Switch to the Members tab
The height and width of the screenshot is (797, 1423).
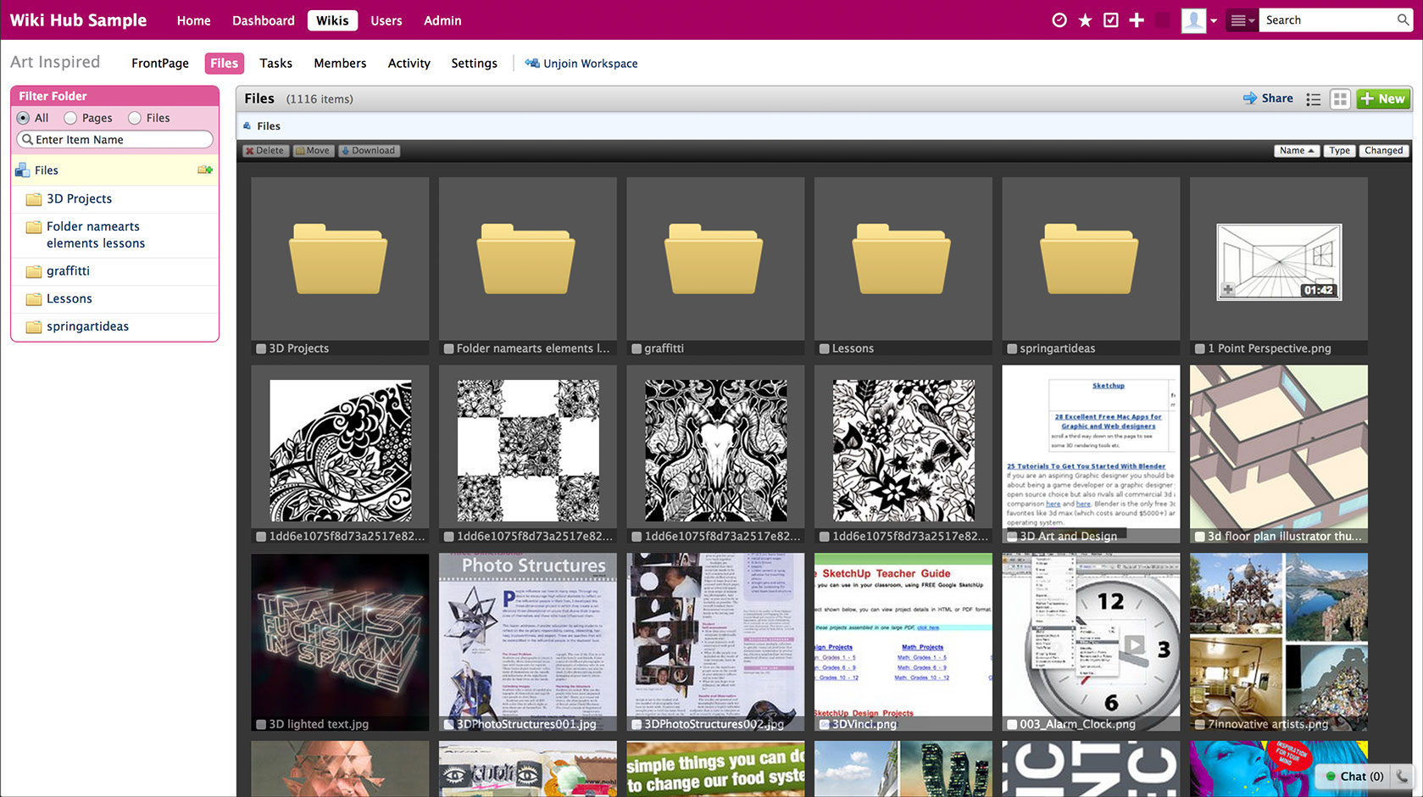tap(340, 64)
